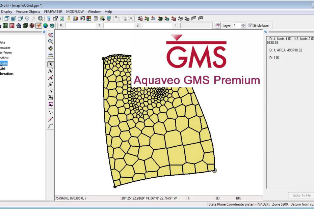314x209 pixels.
Task: Click the Layer number field showing 1
Action: 236,26
